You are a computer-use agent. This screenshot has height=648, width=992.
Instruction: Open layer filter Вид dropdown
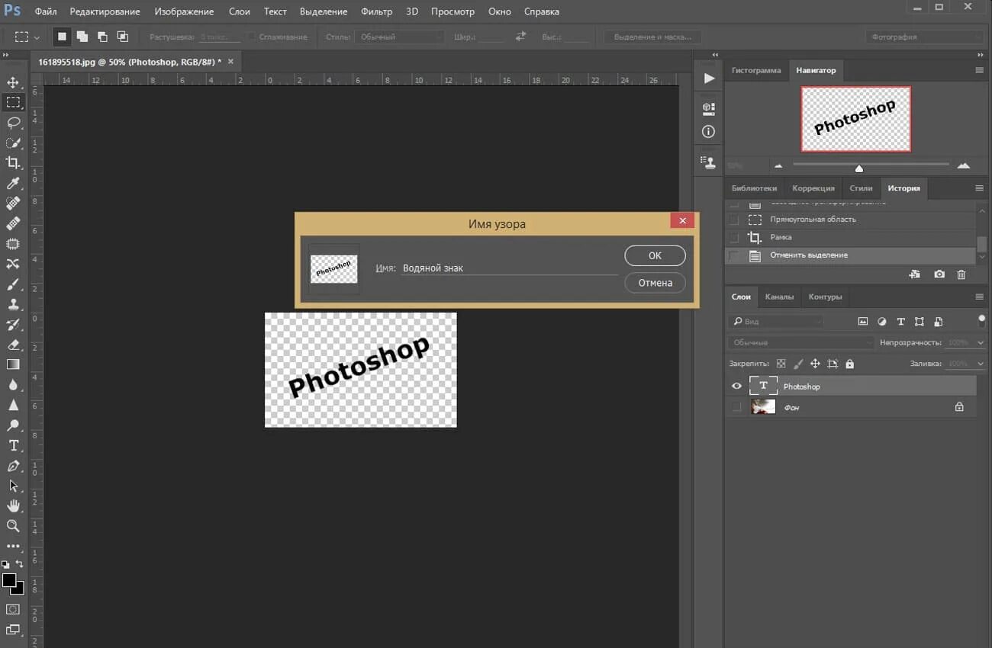(x=776, y=322)
